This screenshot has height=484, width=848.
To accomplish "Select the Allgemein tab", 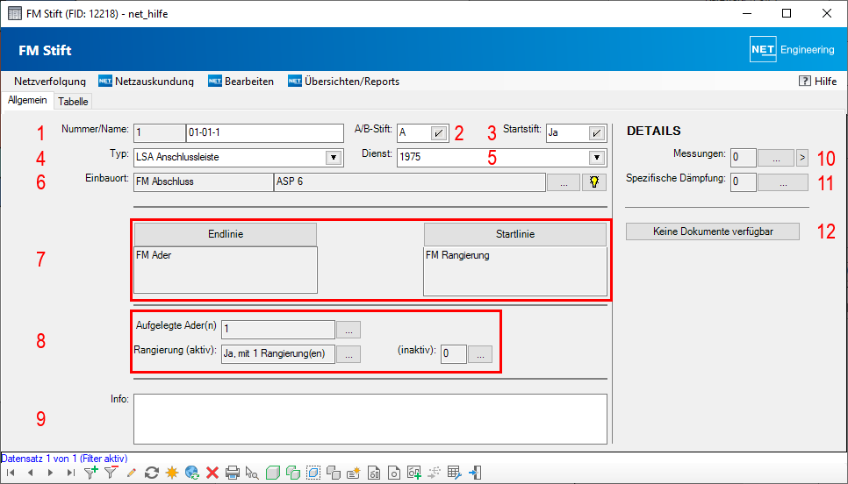I will click(27, 101).
